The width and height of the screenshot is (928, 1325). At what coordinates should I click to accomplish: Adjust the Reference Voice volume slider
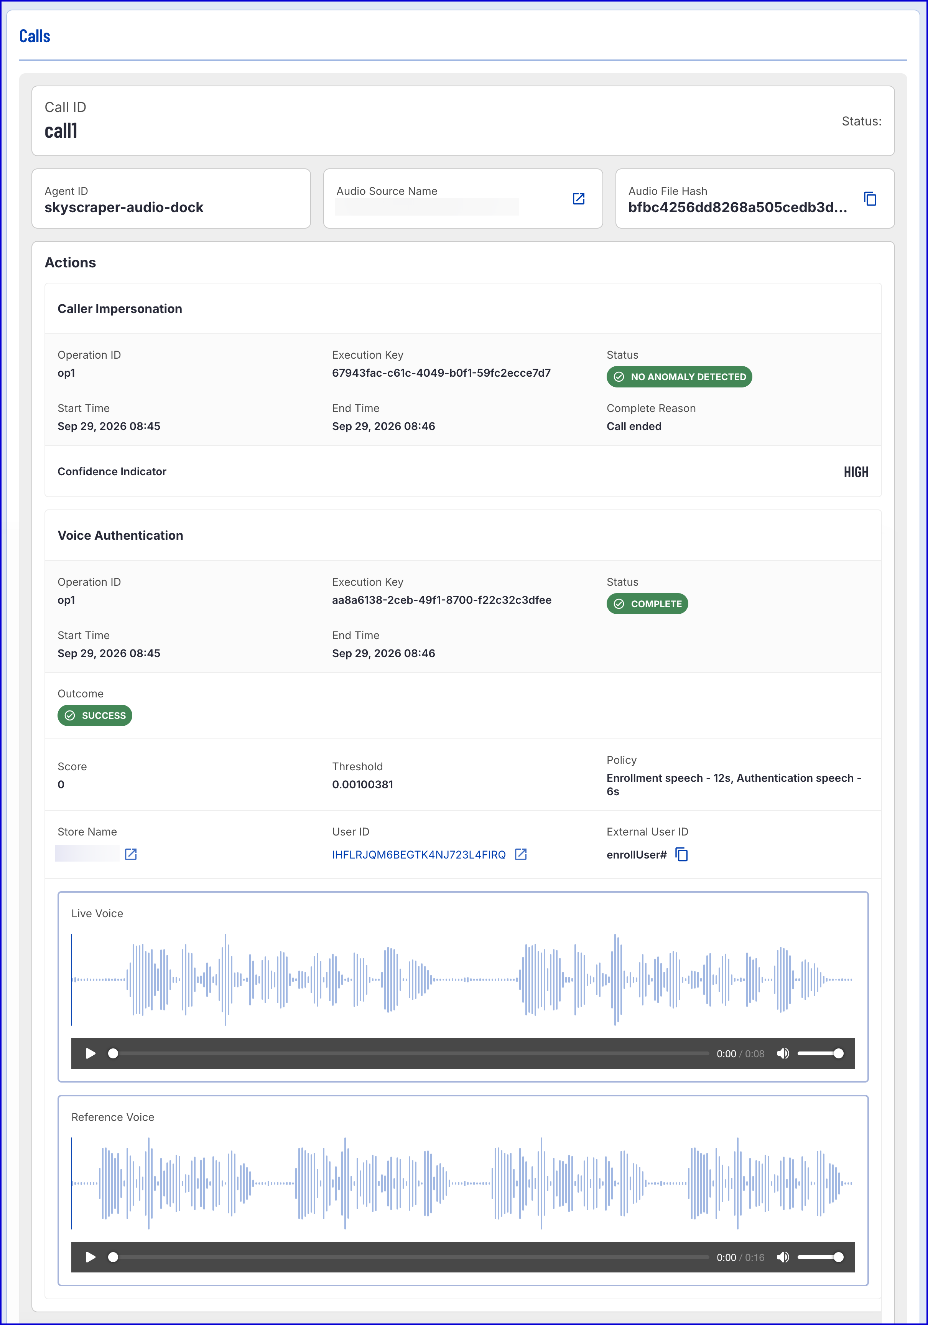click(x=821, y=1257)
